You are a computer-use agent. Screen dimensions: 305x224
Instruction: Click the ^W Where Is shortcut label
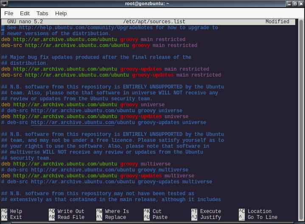[112, 211]
